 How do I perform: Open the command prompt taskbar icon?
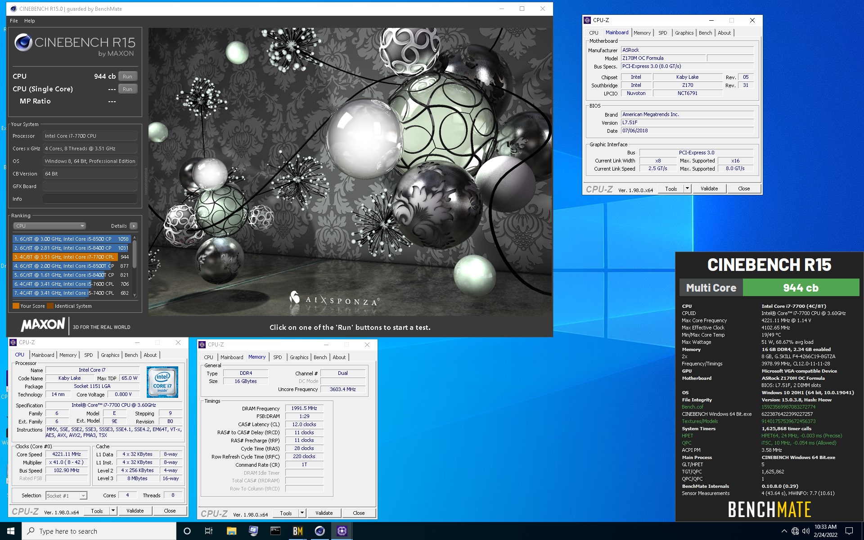[275, 531]
